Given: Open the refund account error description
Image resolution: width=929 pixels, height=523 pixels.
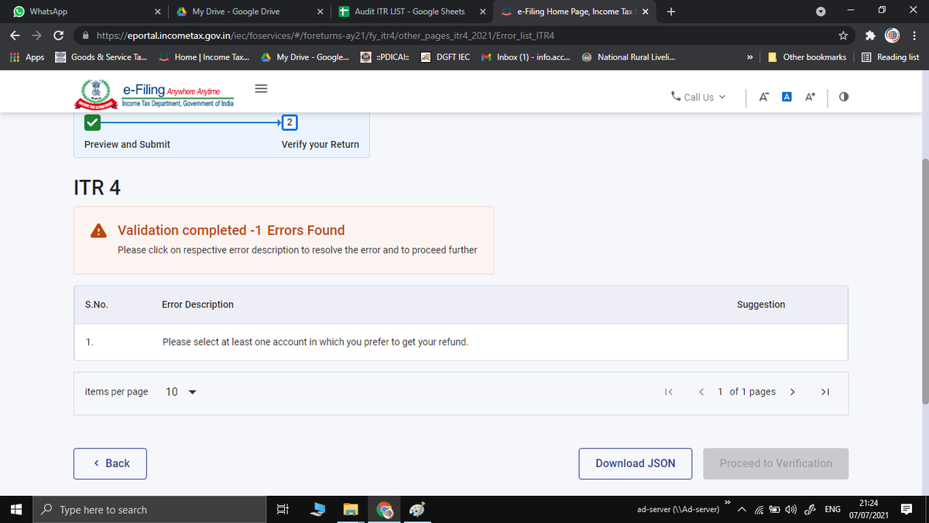Looking at the screenshot, I should click(315, 342).
